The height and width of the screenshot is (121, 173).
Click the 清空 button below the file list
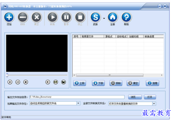pyautogui.click(x=133, y=83)
